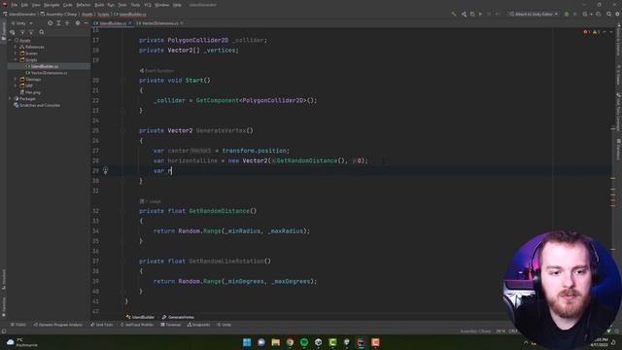Open Chrome from taskbar
The height and width of the screenshot is (350, 622).
(x=290, y=342)
